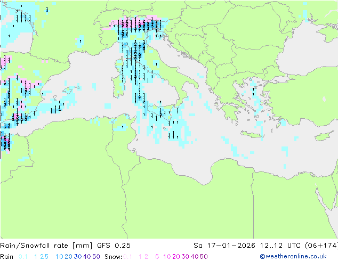Viewport: 338px width, 261px height.
Task: Click the 'Rain' legend label
Action: [x=7, y=257]
